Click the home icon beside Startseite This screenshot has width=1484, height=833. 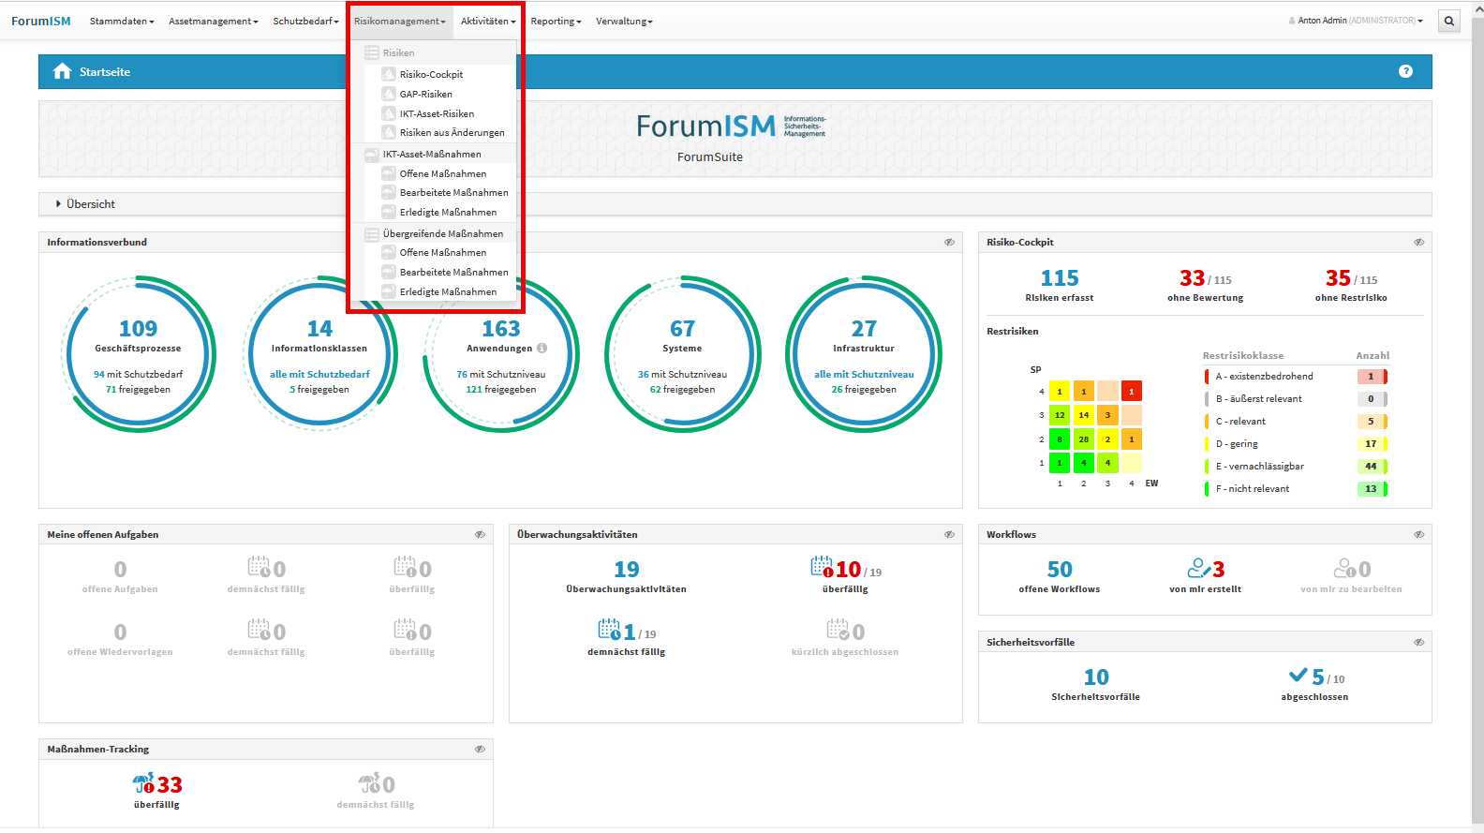point(62,71)
